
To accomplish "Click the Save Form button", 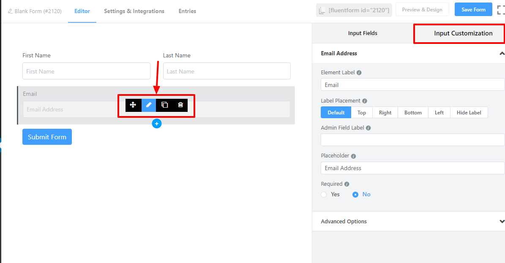I will pyautogui.click(x=473, y=10).
